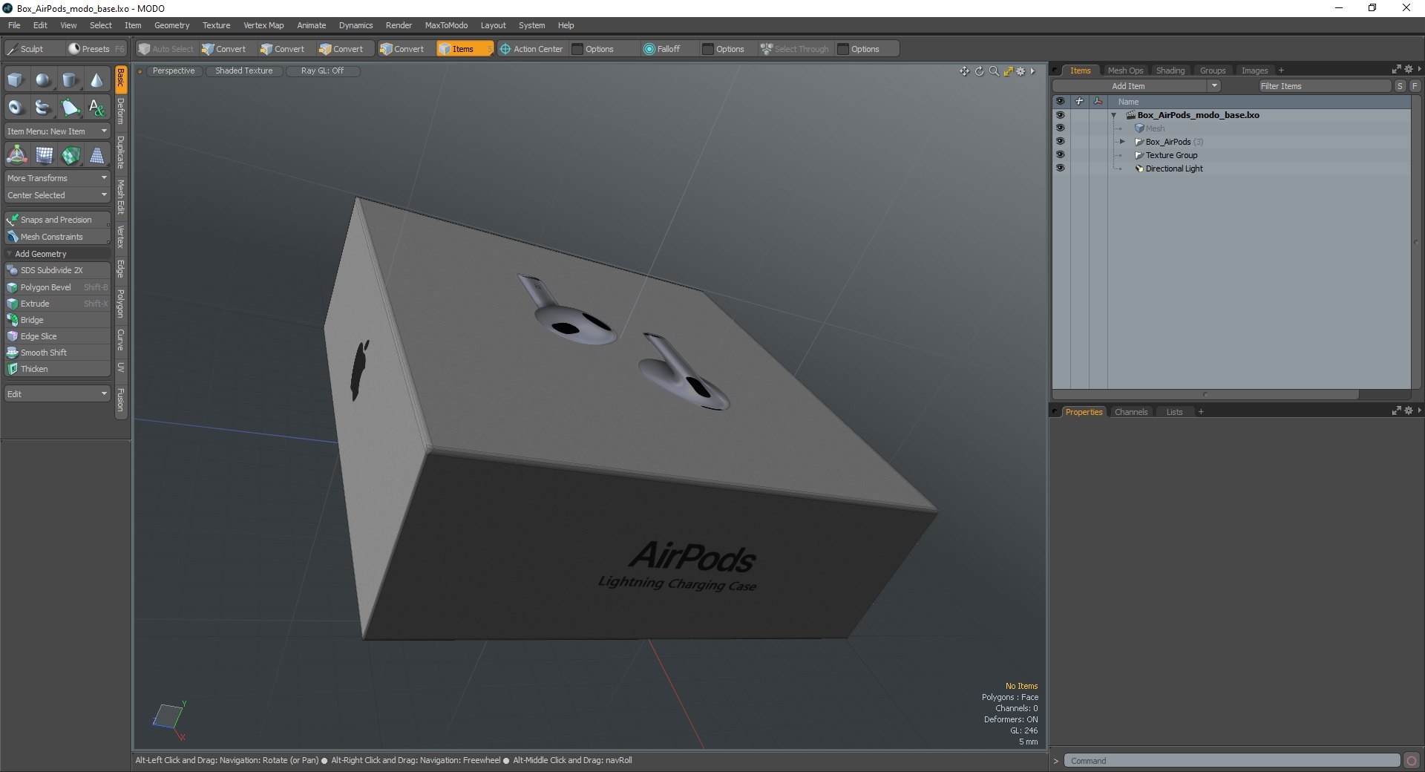1425x772 pixels.
Task: Open Items panel settings gear
Action: point(1409,69)
